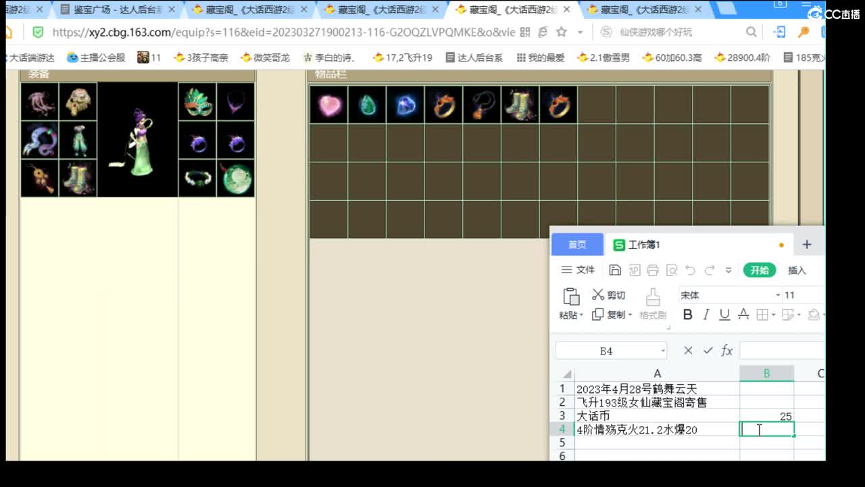The image size is (865, 487).
Task: Expand the quick access toolbar customize arrow
Action: tap(728, 270)
